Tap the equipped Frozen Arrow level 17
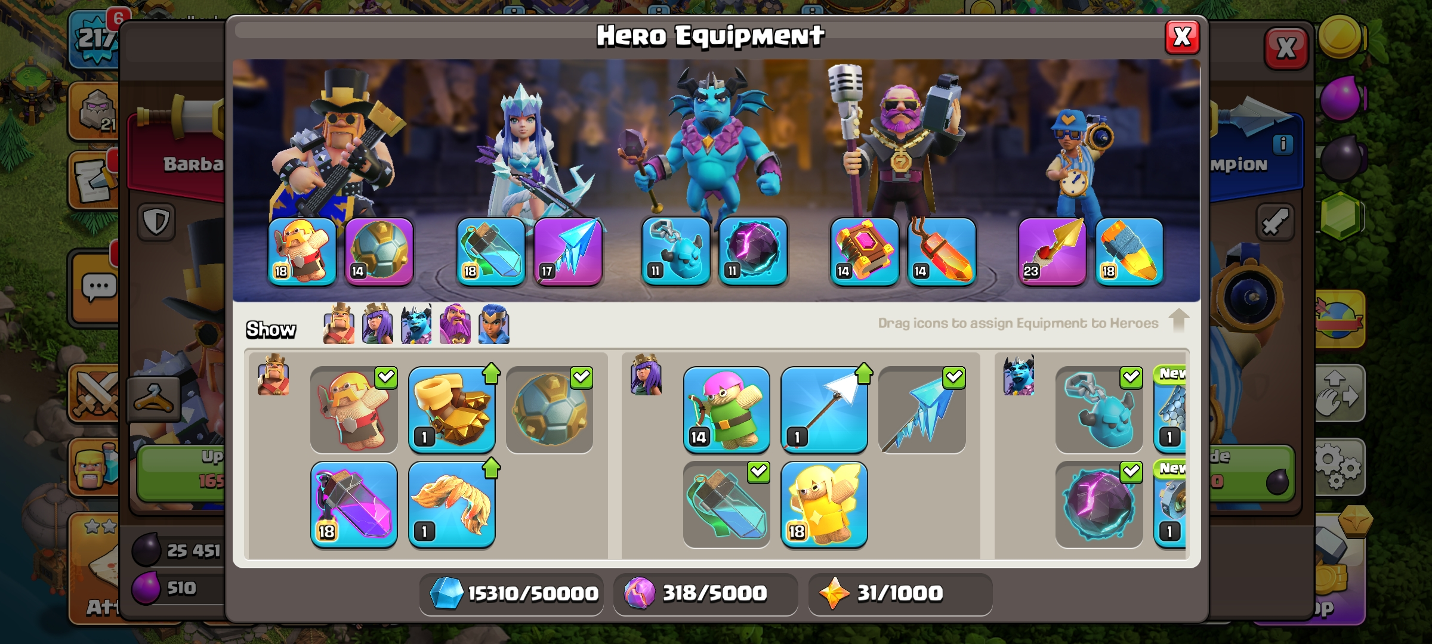The height and width of the screenshot is (644, 1432). pyautogui.click(x=568, y=252)
